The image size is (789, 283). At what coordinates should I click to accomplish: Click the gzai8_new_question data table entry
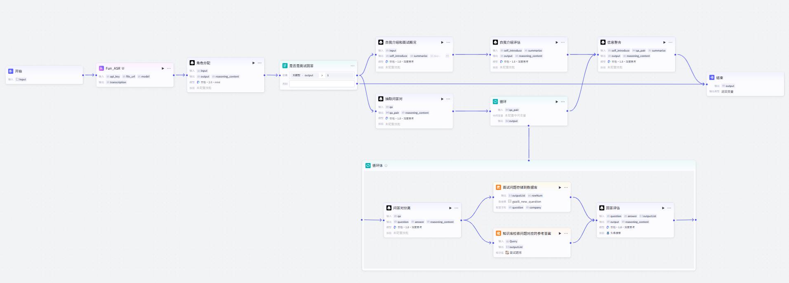pyautogui.click(x=527, y=201)
